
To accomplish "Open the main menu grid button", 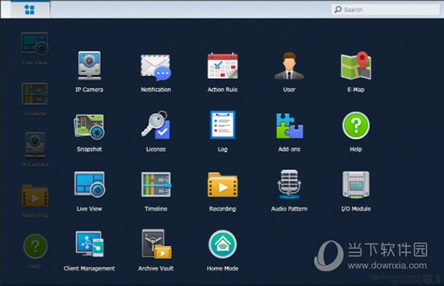I will point(30,10).
